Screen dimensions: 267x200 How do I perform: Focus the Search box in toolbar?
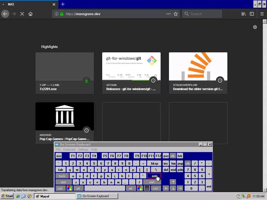click(202, 14)
